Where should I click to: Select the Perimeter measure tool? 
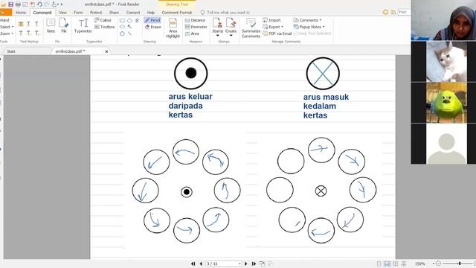196,27
